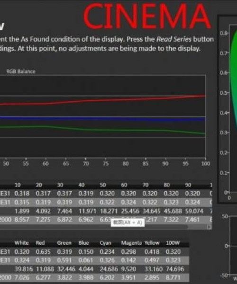
Task: Click the blue line in RGB Balance chart
Action: coord(103,119)
